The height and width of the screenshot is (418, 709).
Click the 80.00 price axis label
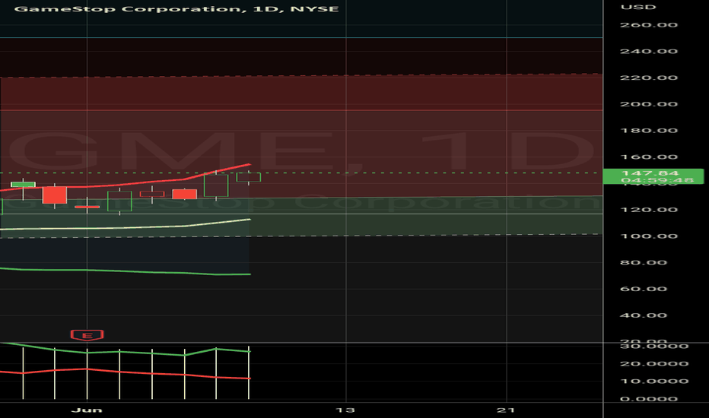[644, 262]
